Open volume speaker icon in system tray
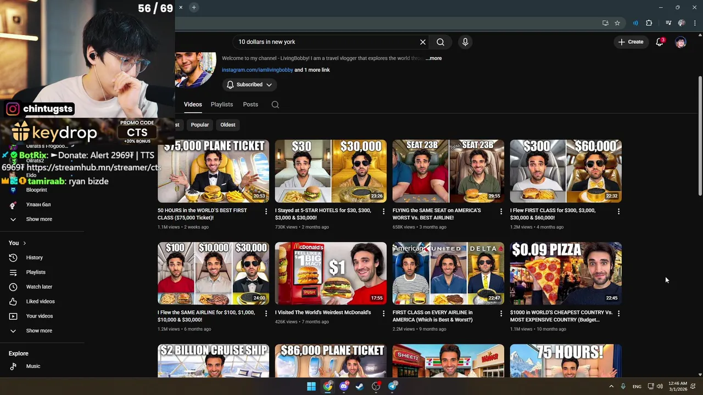The width and height of the screenshot is (703, 395). pos(660,386)
